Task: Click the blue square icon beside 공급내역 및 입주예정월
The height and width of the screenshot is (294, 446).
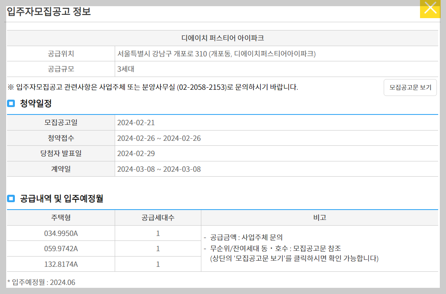Action: pos(11,198)
